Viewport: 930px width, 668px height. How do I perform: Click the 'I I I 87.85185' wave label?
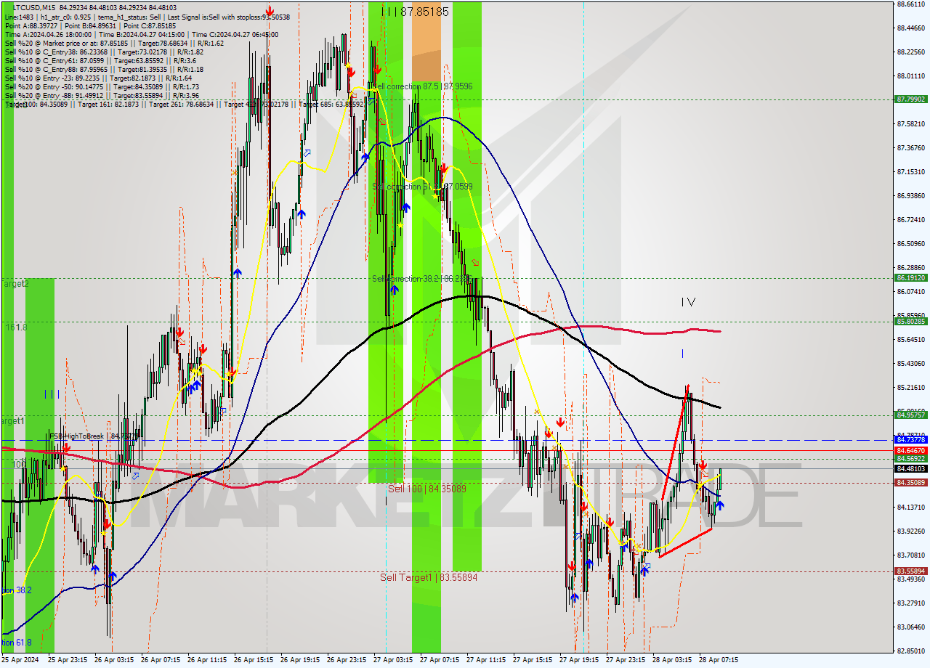coord(416,12)
